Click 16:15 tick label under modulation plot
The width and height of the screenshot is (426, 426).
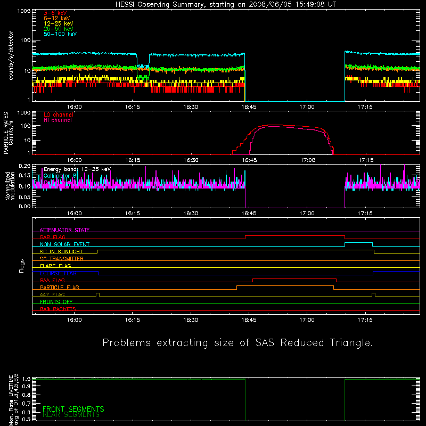(x=132, y=214)
